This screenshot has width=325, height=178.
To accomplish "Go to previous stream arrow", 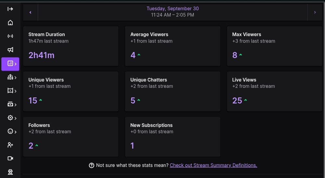I will (31, 12).
